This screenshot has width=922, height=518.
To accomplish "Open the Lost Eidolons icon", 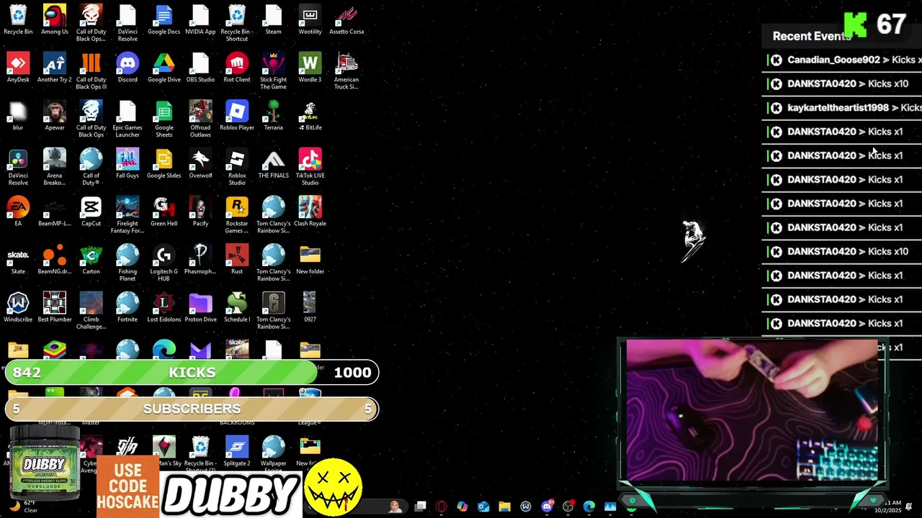I will tap(164, 308).
